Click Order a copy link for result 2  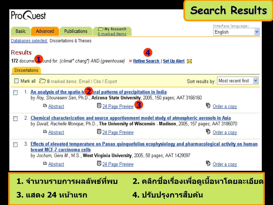pos(225,132)
